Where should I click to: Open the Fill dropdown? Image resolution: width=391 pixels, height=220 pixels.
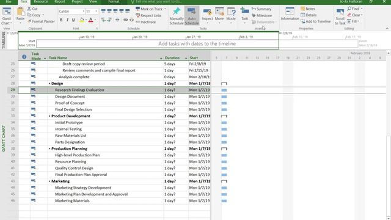click(x=353, y=21)
